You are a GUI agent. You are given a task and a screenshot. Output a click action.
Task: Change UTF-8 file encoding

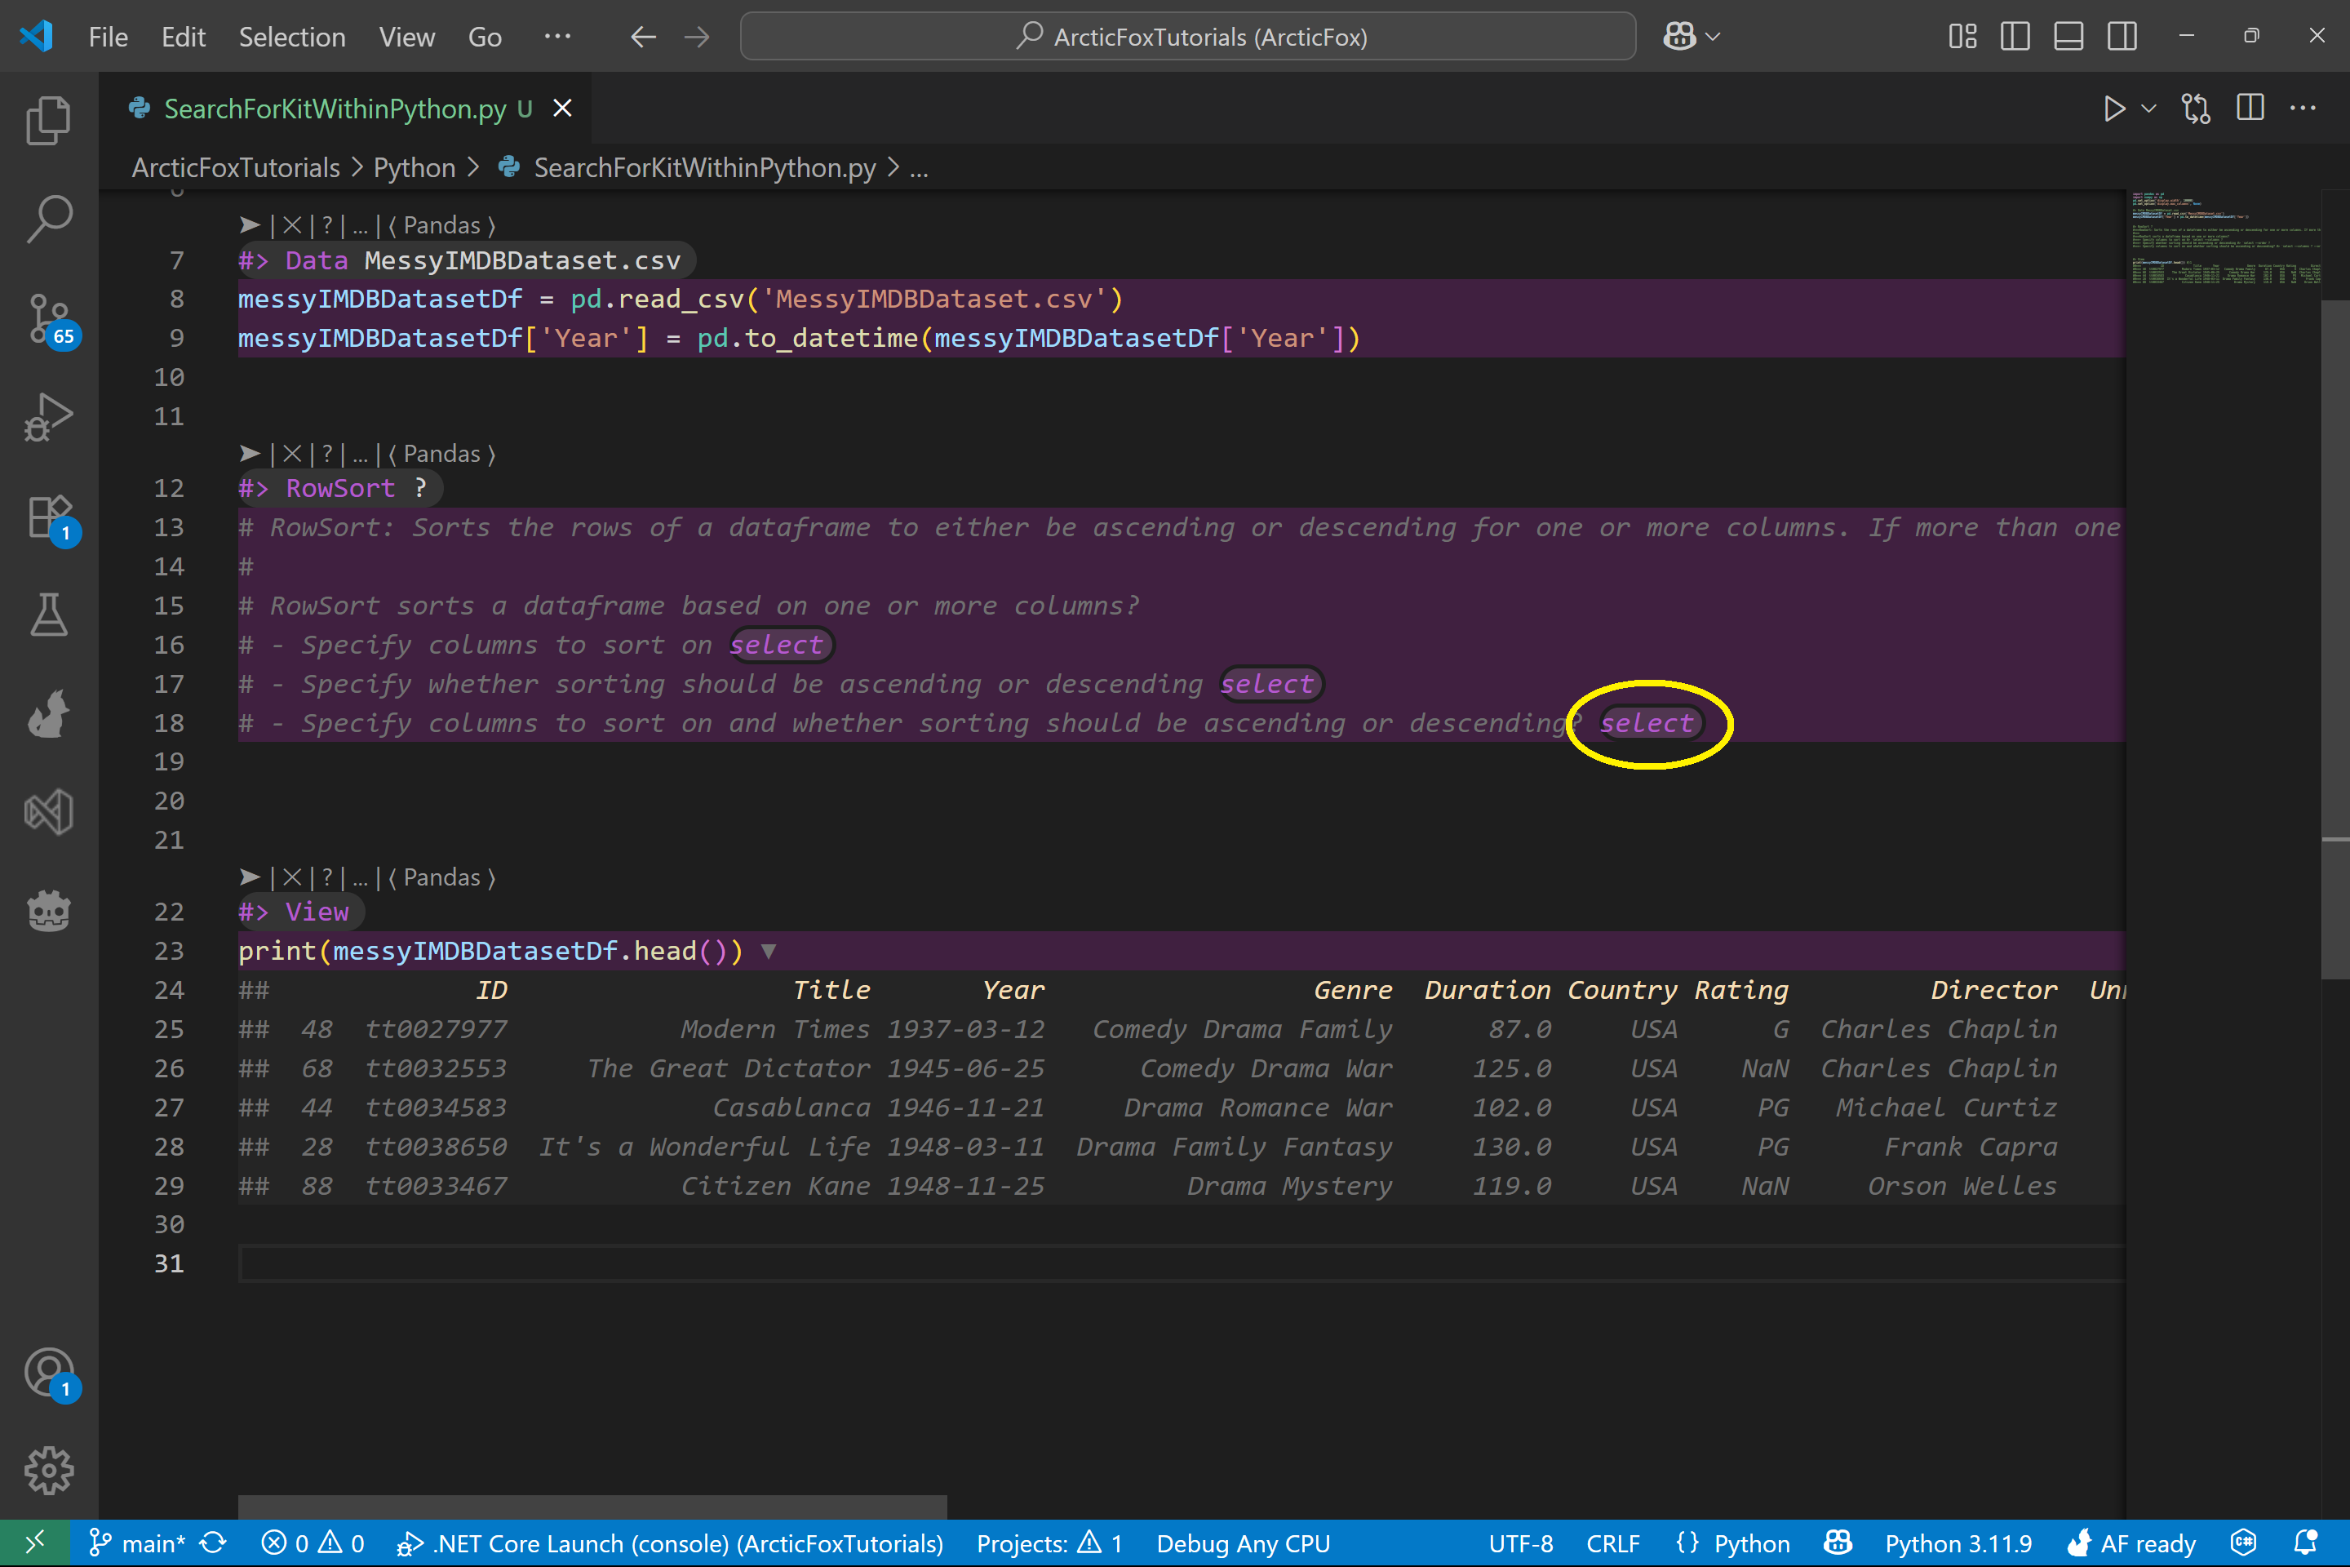pyautogui.click(x=1521, y=1544)
